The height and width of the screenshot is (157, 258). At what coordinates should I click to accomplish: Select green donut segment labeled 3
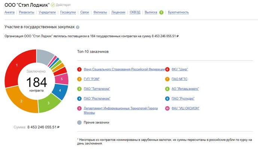[49, 103]
